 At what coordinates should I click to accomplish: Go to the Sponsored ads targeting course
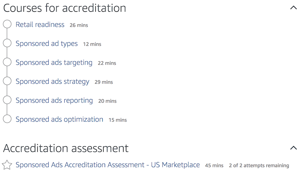click(54, 63)
